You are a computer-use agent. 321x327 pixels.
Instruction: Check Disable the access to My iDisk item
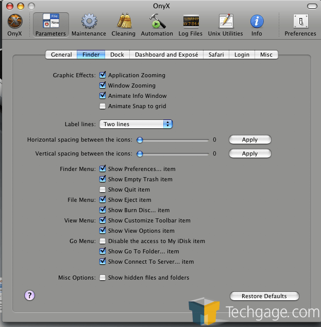[103, 241]
